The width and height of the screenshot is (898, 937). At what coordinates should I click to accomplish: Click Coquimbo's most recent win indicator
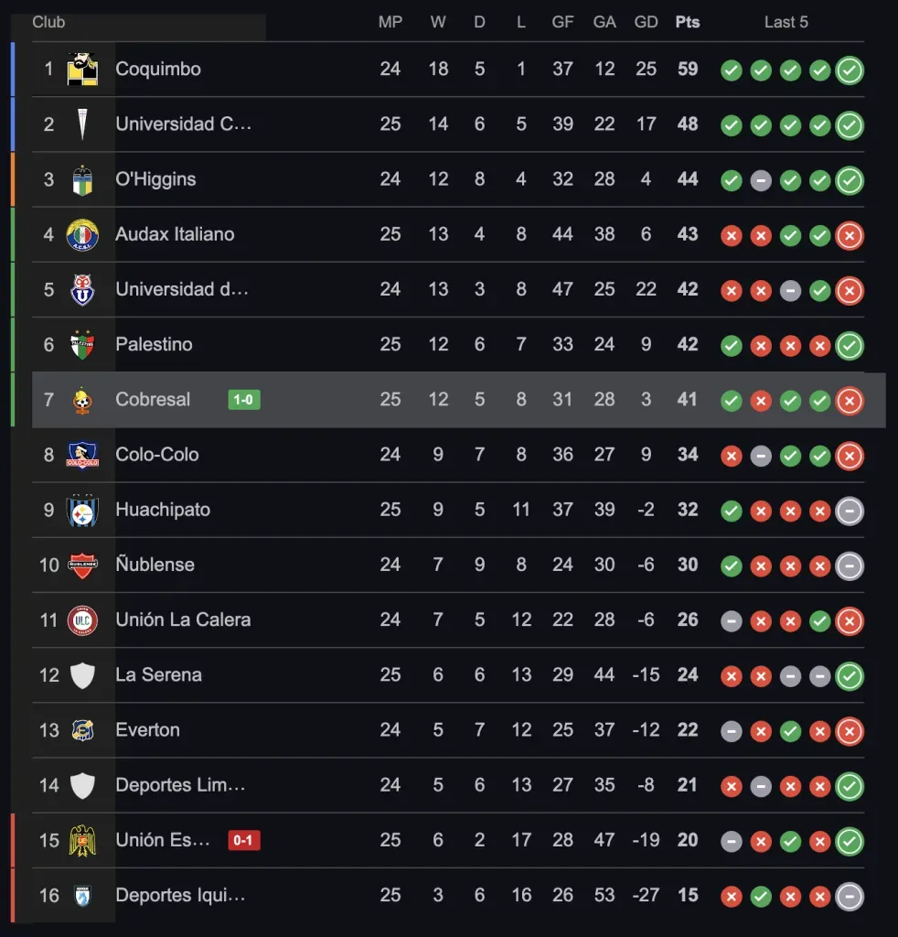850,70
